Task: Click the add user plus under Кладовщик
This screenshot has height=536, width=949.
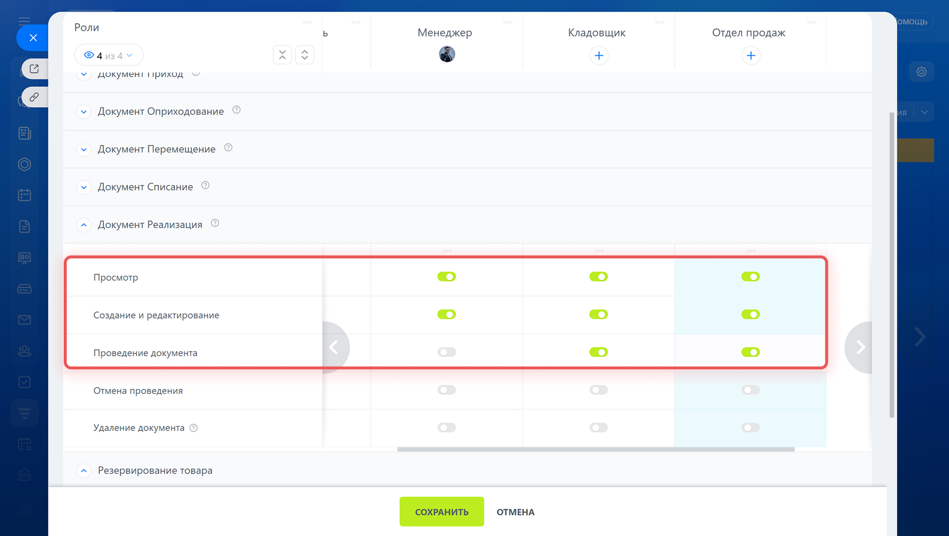Action: click(599, 56)
